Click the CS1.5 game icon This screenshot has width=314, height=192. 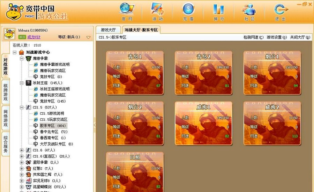tap(29, 107)
